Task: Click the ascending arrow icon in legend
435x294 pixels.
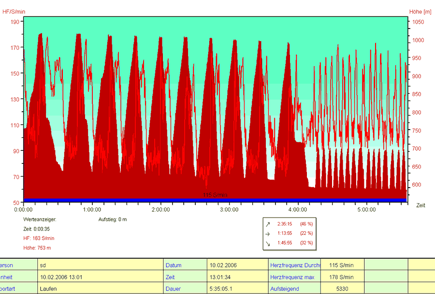Action: tap(267, 224)
